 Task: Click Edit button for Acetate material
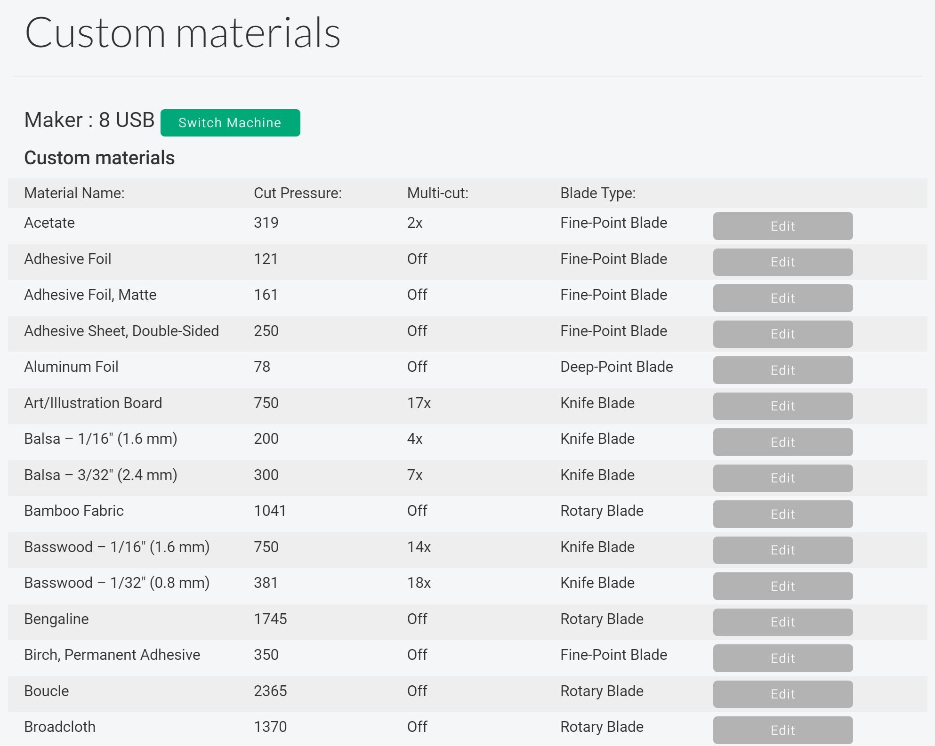[x=783, y=226]
